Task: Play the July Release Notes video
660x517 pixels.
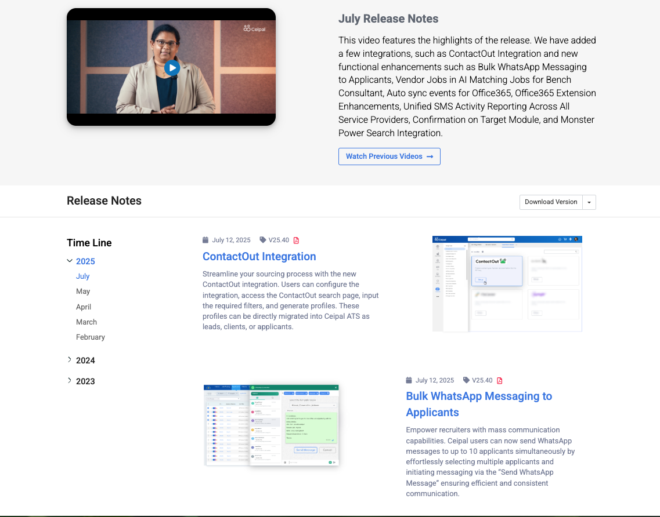Action: 172,68
